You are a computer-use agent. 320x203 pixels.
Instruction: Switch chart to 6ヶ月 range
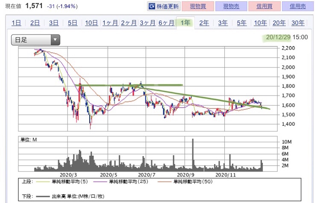tap(166, 23)
